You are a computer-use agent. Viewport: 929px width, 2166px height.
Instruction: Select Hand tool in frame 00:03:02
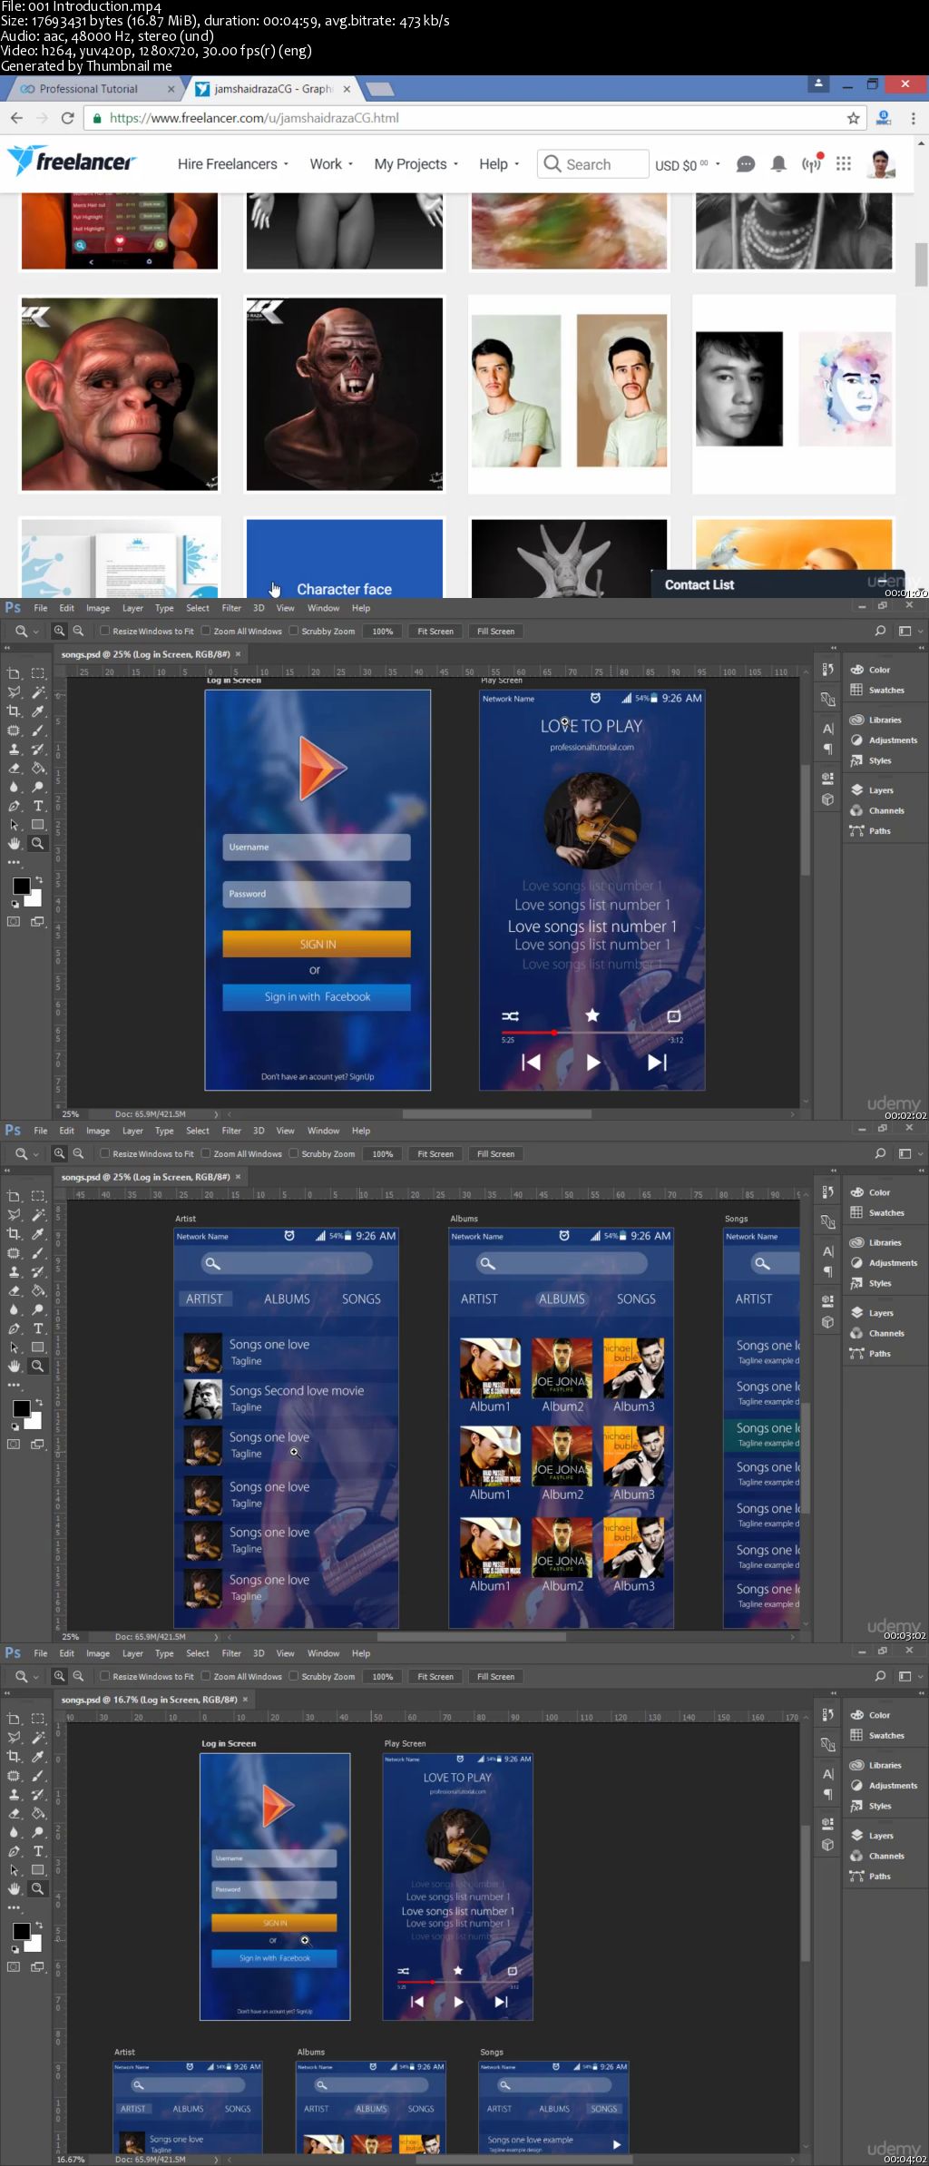click(14, 1367)
